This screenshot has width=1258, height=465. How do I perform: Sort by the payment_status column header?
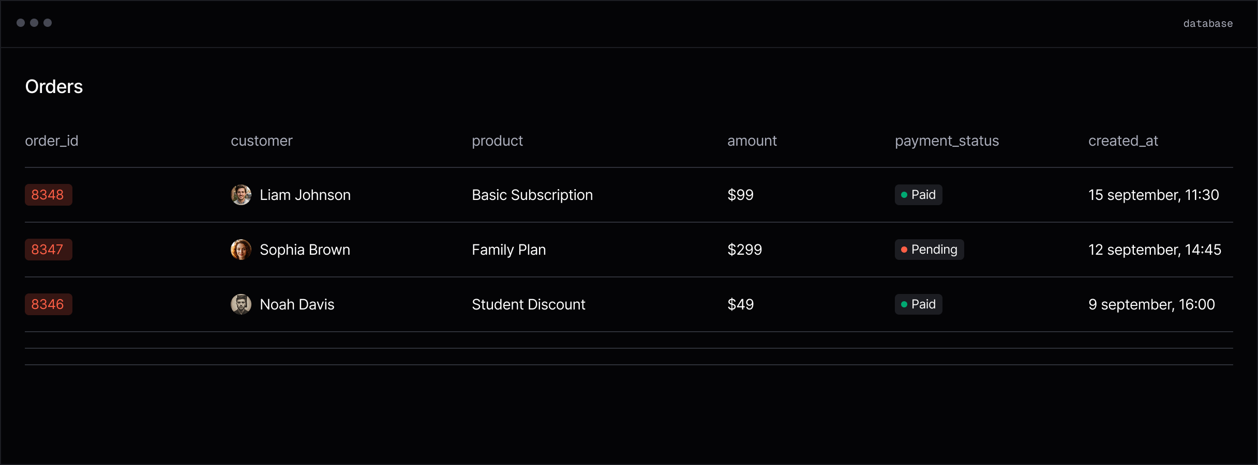click(947, 141)
